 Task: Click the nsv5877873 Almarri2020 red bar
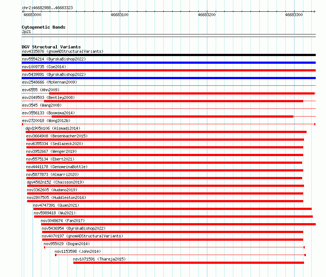(x=164, y=178)
